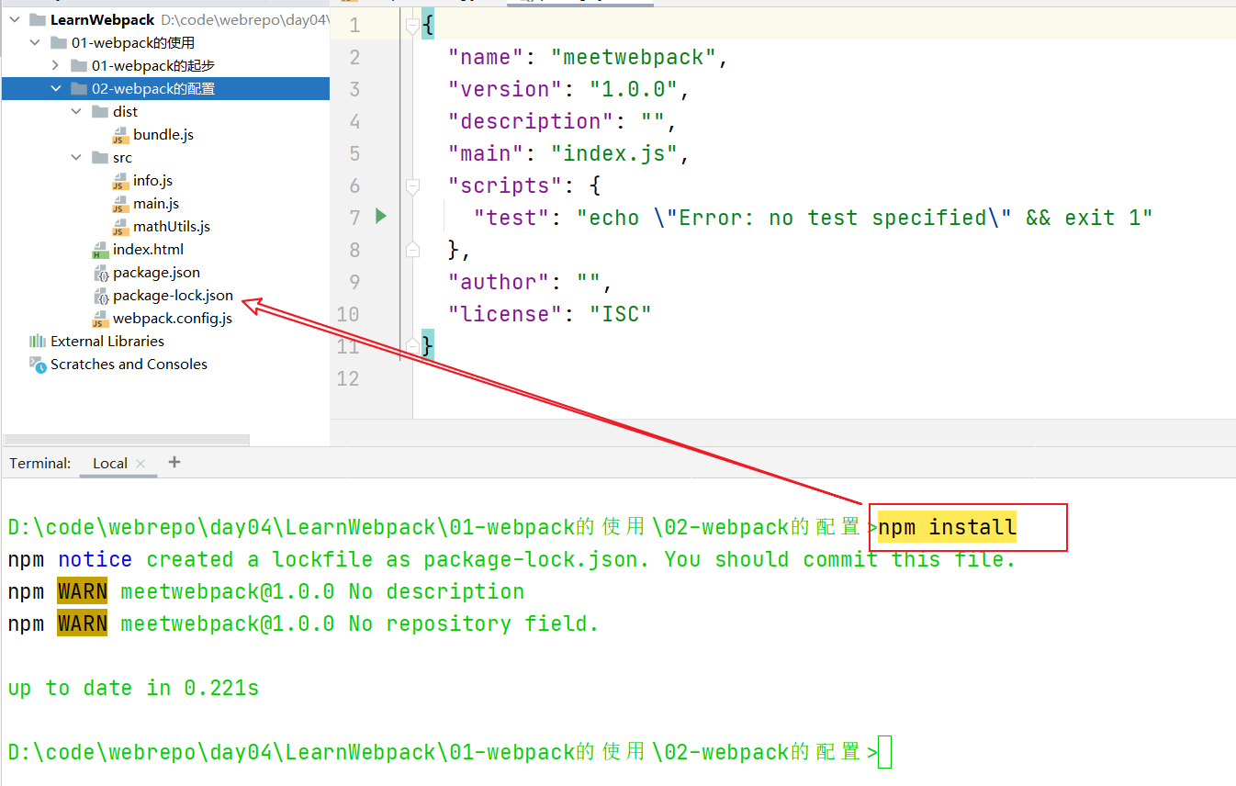Click "up to date in 0.221s" output
This screenshot has height=786, width=1236.
pos(133,688)
